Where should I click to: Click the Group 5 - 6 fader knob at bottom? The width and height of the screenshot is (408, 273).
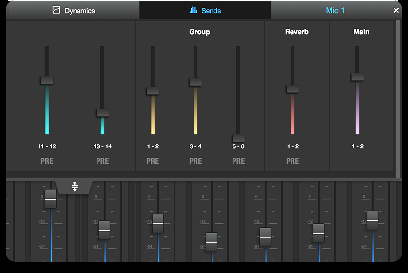point(238,138)
